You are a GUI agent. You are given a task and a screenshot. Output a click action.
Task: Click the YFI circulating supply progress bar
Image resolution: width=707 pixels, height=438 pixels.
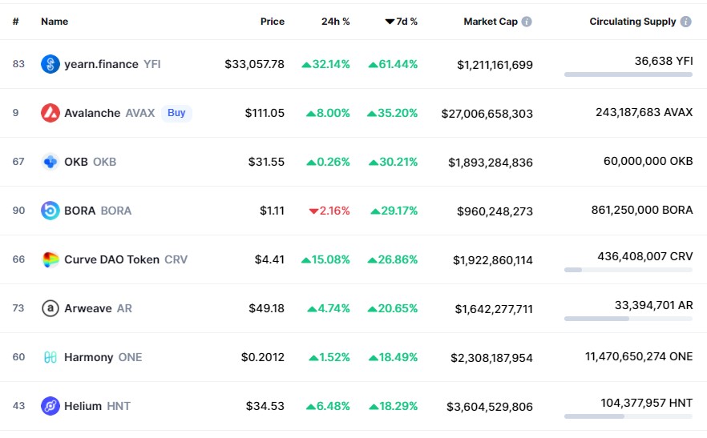628,74
